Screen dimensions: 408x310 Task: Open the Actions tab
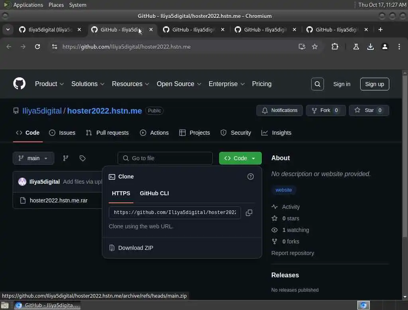coord(154,133)
